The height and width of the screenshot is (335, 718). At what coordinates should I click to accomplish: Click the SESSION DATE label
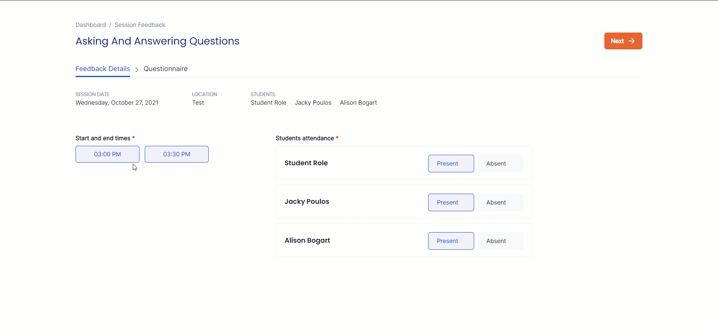tap(92, 94)
